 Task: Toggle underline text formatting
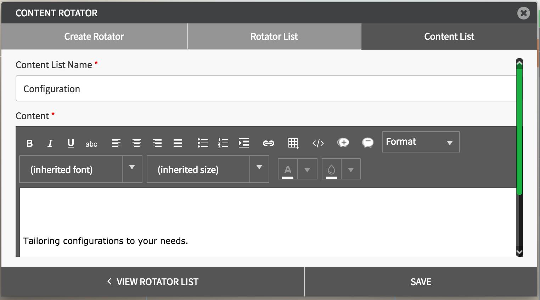click(71, 143)
